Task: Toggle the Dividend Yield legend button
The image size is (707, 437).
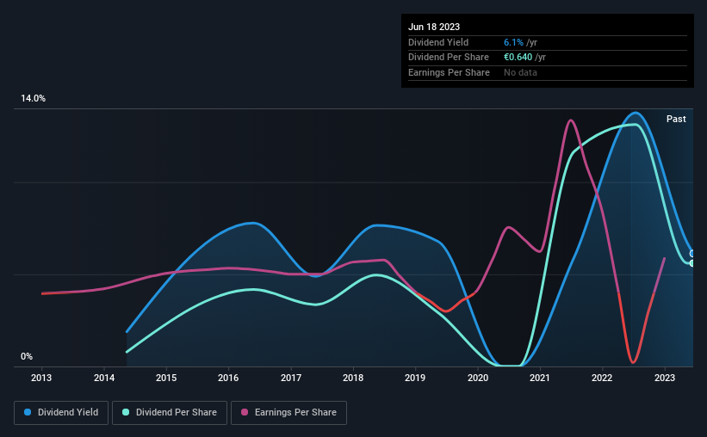Action: coord(61,413)
